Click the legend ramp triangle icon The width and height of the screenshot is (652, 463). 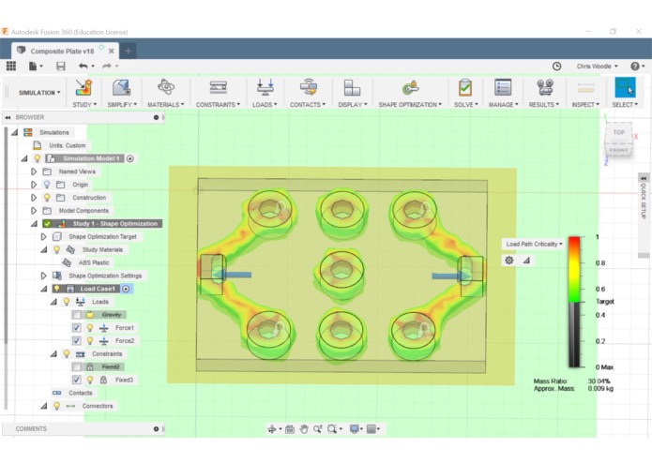click(x=526, y=261)
